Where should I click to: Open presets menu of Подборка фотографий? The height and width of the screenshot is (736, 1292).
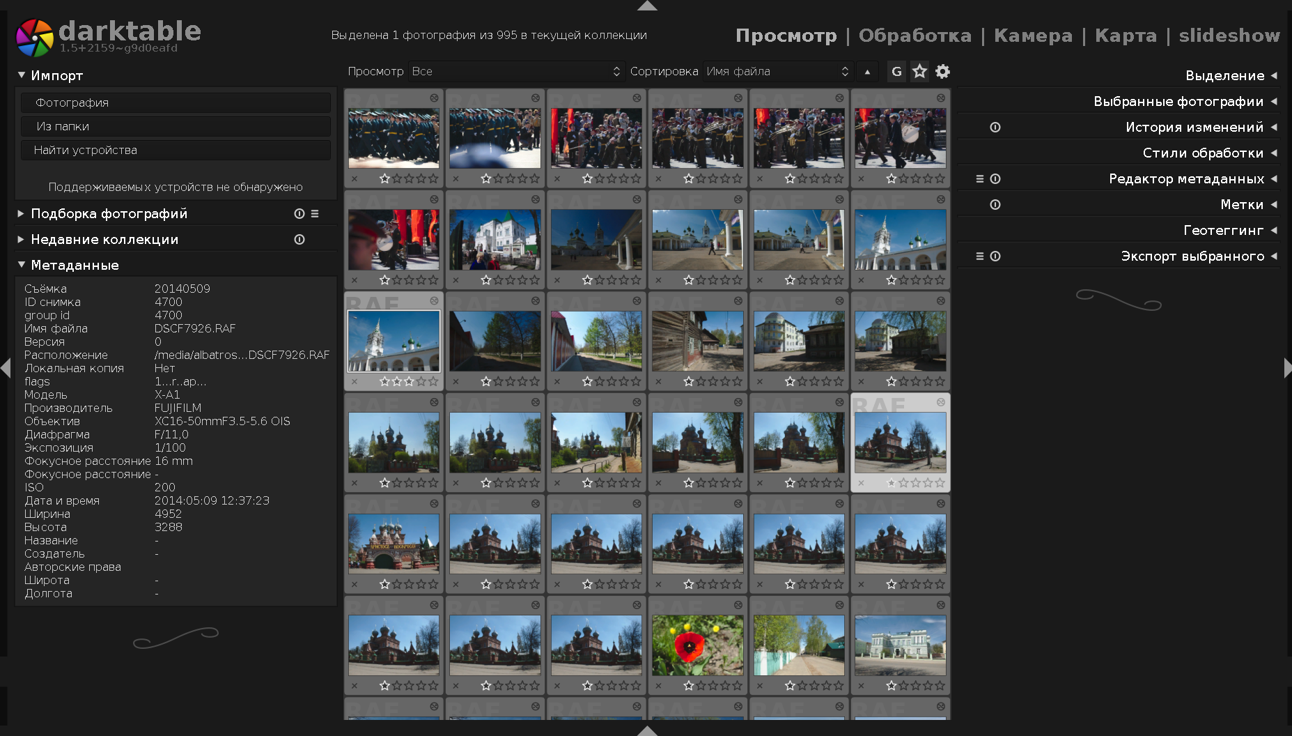point(315,214)
